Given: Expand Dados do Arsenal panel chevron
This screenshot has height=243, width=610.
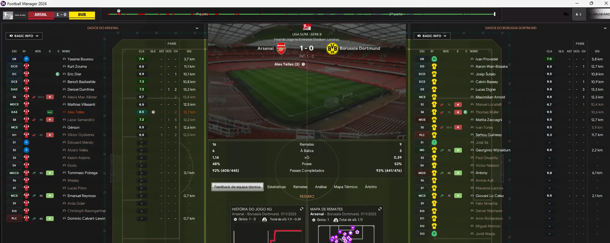Looking at the screenshot, I should point(197,28).
